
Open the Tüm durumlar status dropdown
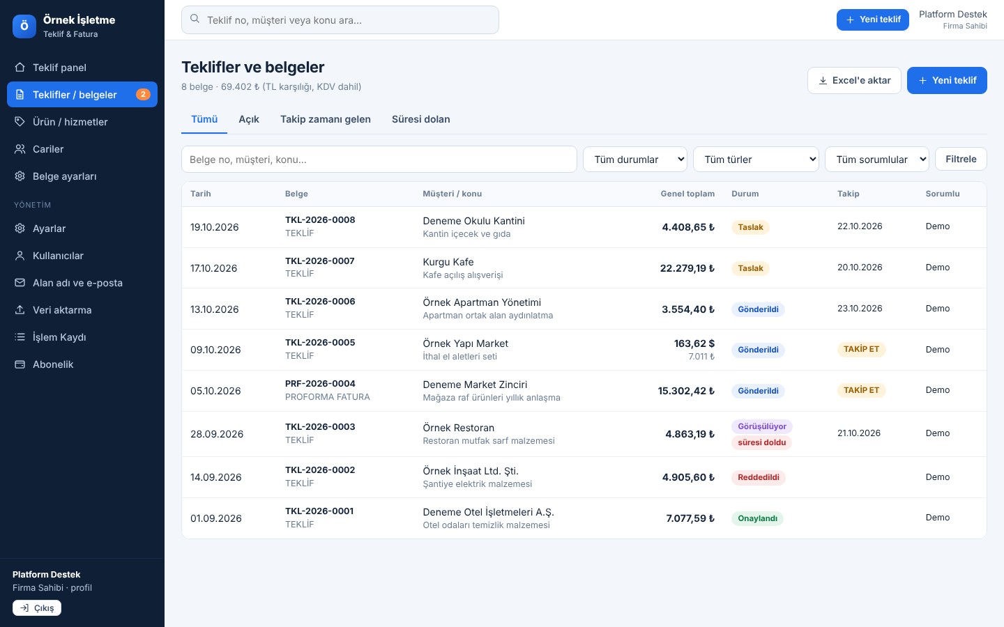click(635, 160)
